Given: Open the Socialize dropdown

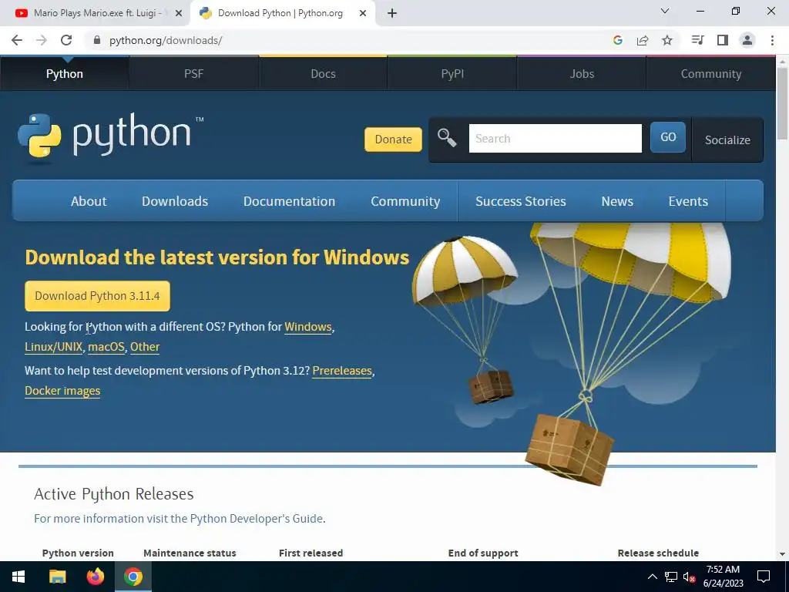Looking at the screenshot, I should pyautogui.click(x=727, y=140).
